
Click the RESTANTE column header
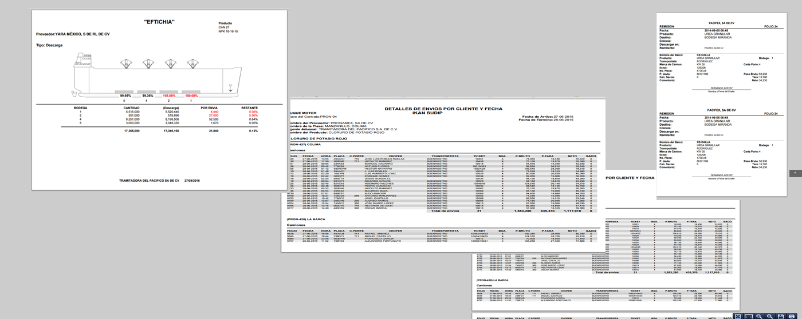point(249,107)
